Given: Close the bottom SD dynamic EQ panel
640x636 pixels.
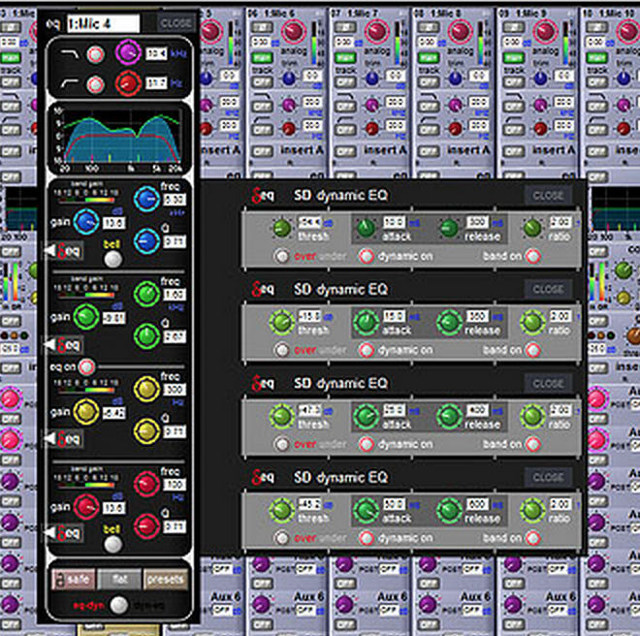Looking at the screenshot, I should click(x=548, y=477).
